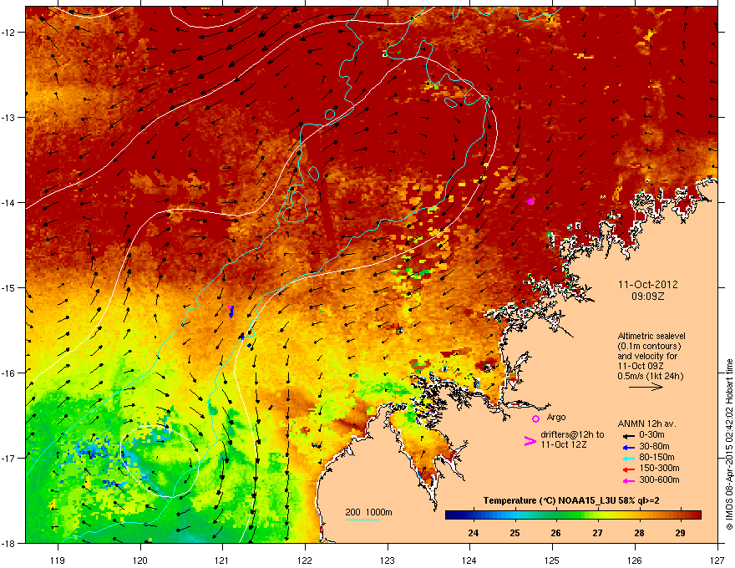This screenshot has height=568, width=735.
Task: Click the '150-300m' depth label
Action: click(659, 468)
